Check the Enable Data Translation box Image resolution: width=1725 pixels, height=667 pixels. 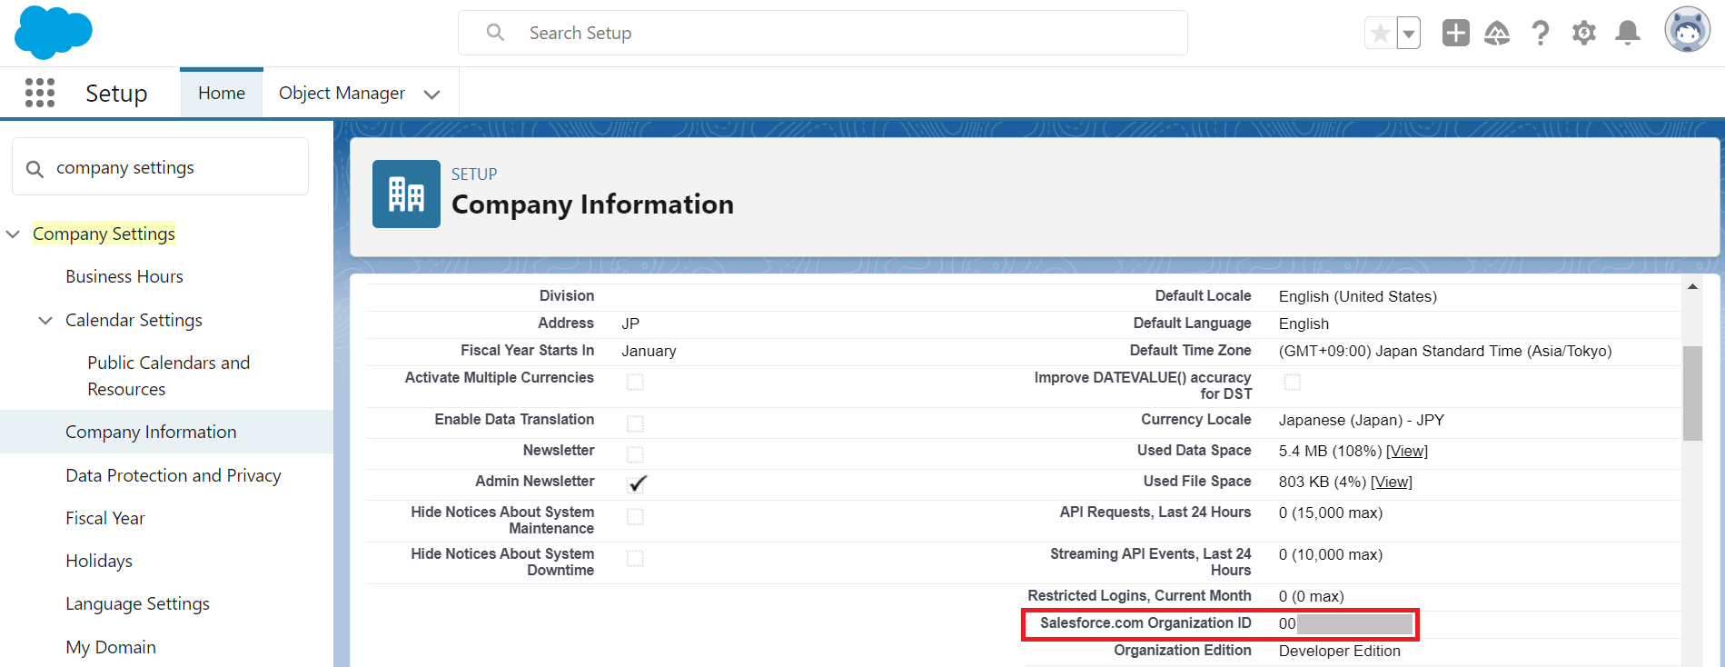[635, 423]
